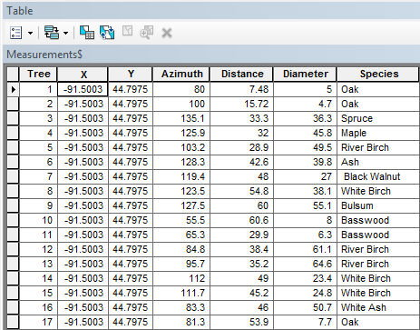This screenshot has height=330, width=420.
Task: Click the Oak cell of Tree 17
Action: pos(378,322)
